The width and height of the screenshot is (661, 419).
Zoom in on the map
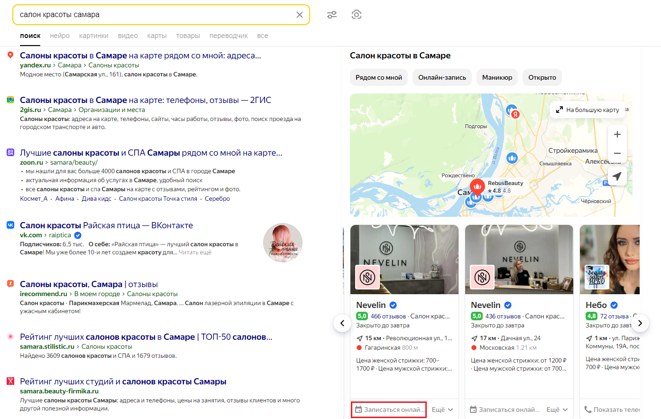click(x=617, y=134)
